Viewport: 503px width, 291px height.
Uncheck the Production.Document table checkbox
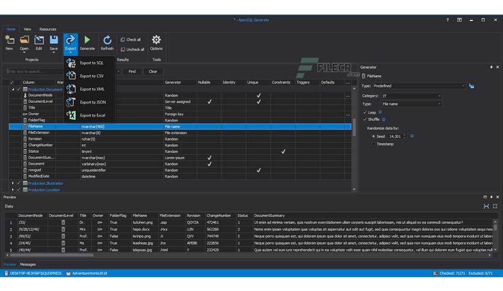pyautogui.click(x=19, y=90)
